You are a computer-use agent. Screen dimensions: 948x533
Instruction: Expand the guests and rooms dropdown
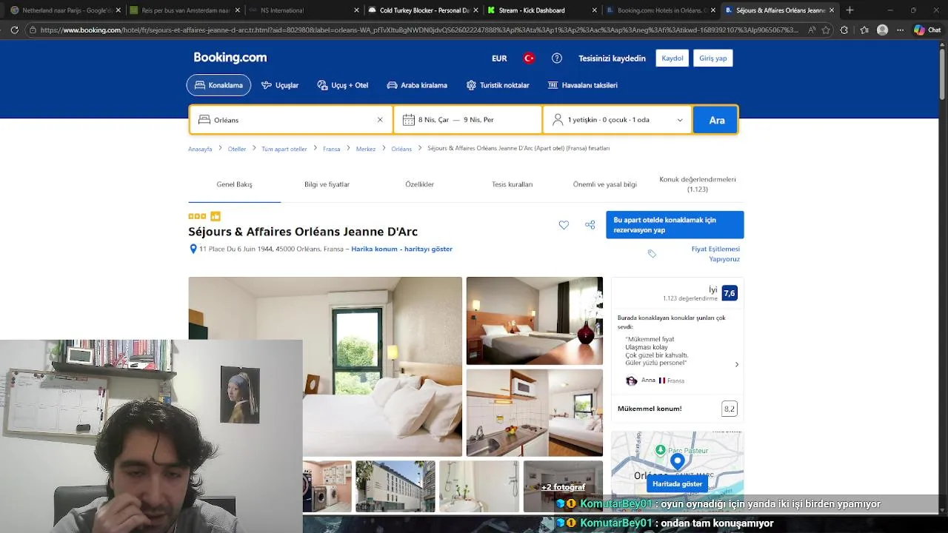618,120
